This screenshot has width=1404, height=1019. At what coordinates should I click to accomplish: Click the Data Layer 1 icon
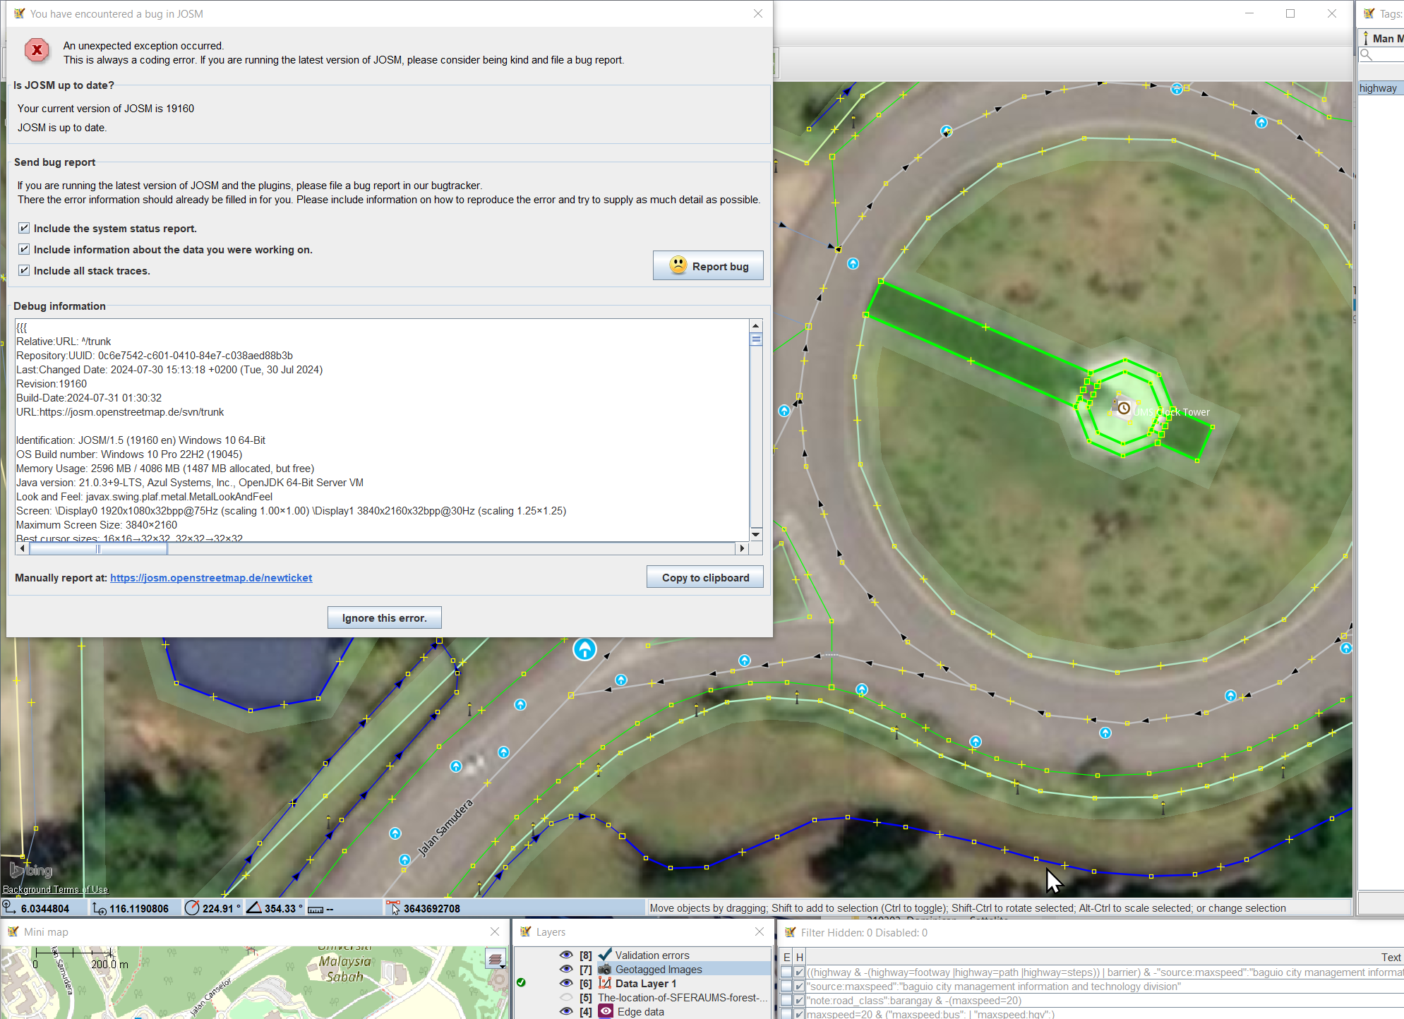click(x=605, y=983)
